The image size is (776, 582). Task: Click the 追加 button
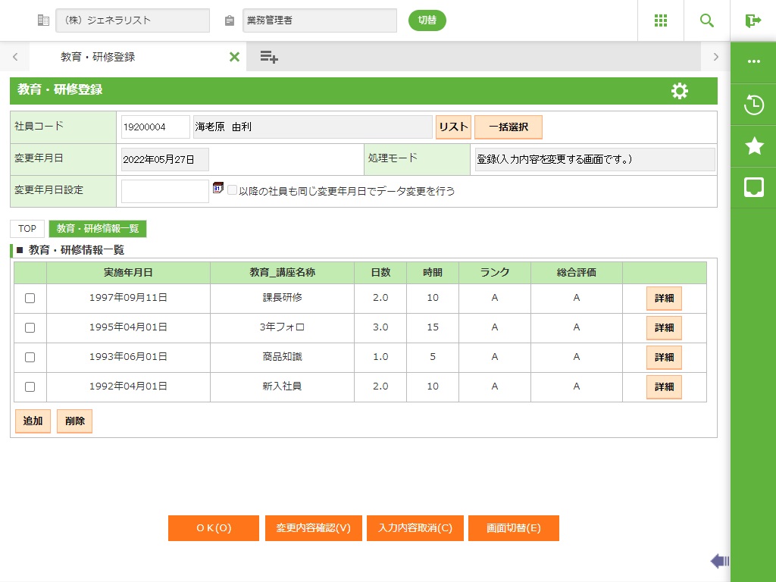(33, 421)
